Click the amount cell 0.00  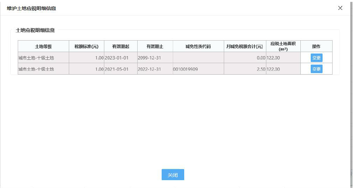click(245, 58)
